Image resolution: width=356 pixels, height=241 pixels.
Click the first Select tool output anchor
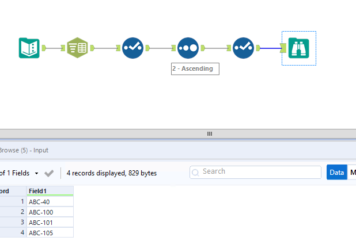[147, 48]
